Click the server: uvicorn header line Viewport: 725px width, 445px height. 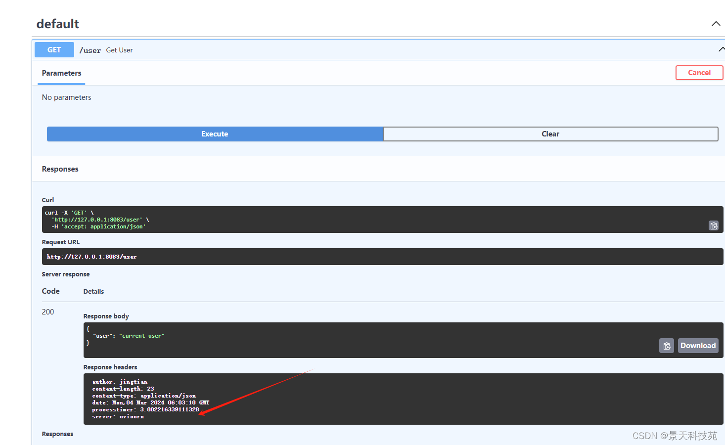[x=118, y=416]
